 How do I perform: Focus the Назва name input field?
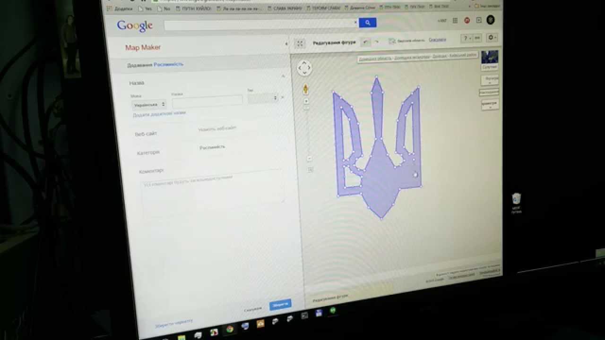(x=207, y=101)
